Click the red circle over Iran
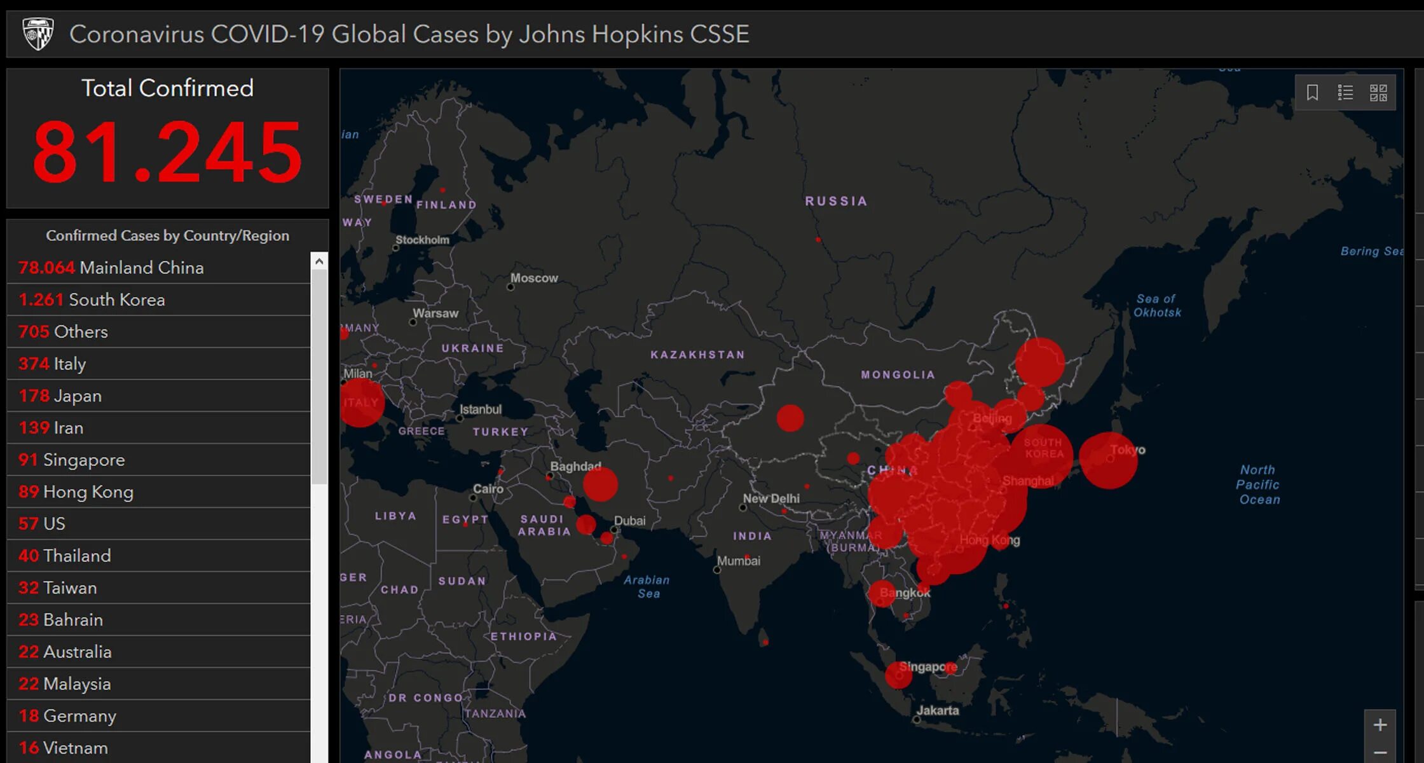Viewport: 1424px width, 763px height. coord(600,485)
